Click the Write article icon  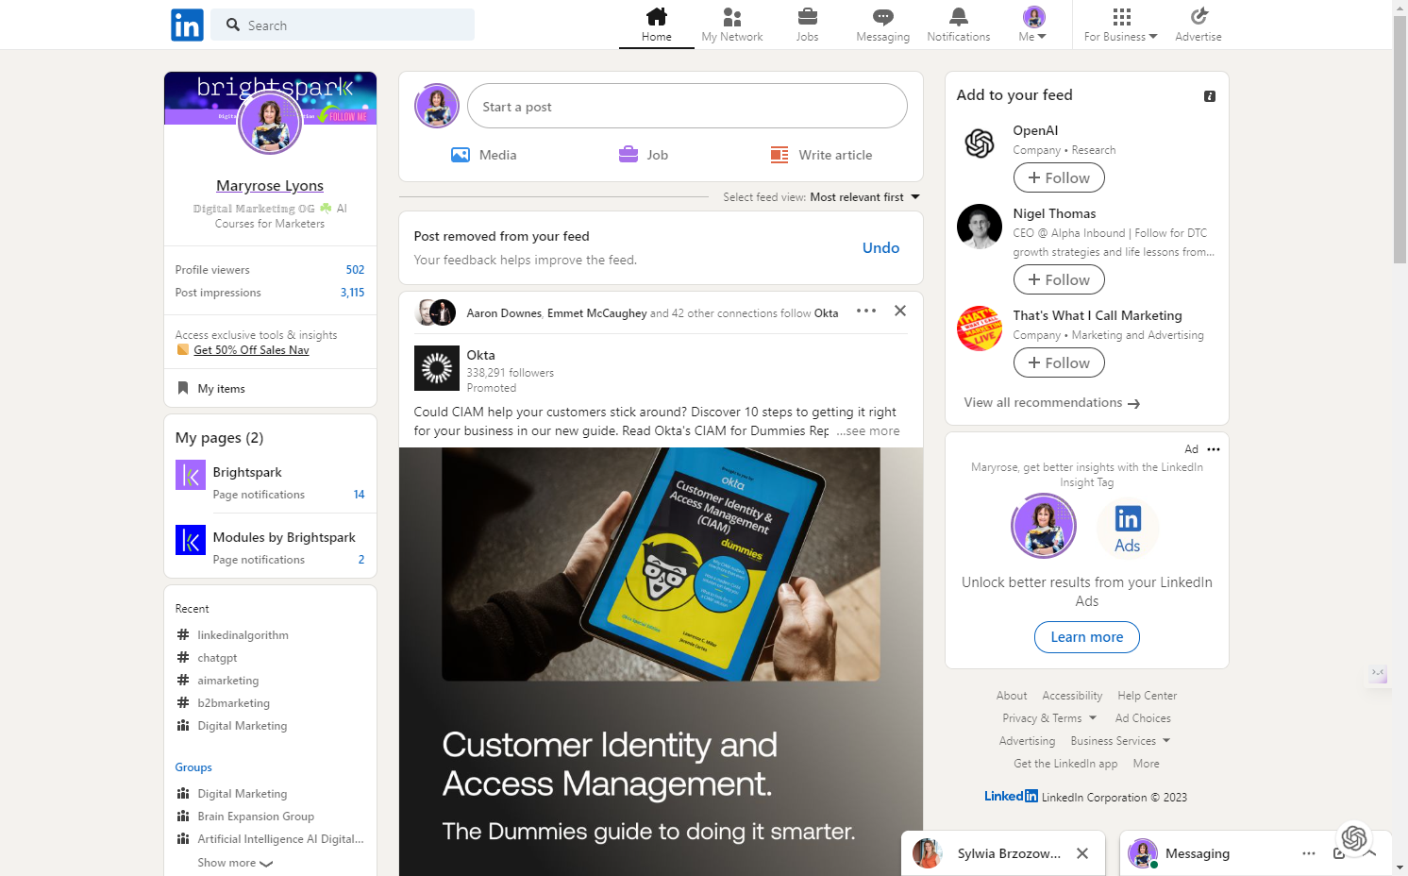tap(779, 155)
